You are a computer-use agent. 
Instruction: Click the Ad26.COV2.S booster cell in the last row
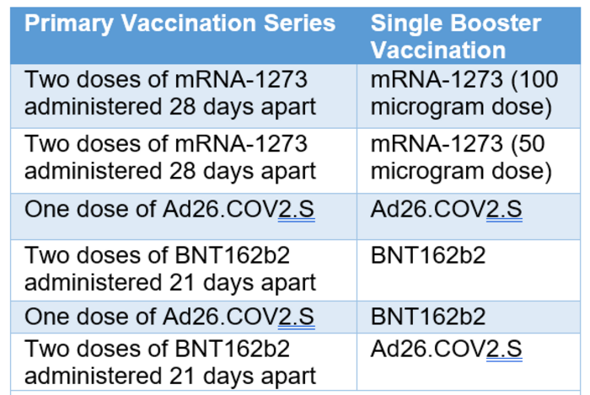(446, 349)
